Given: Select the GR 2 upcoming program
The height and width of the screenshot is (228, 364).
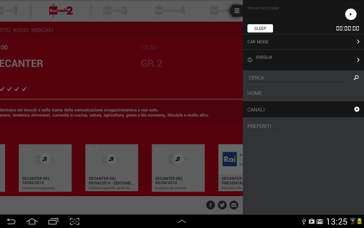Looking at the screenshot, I should tap(152, 63).
